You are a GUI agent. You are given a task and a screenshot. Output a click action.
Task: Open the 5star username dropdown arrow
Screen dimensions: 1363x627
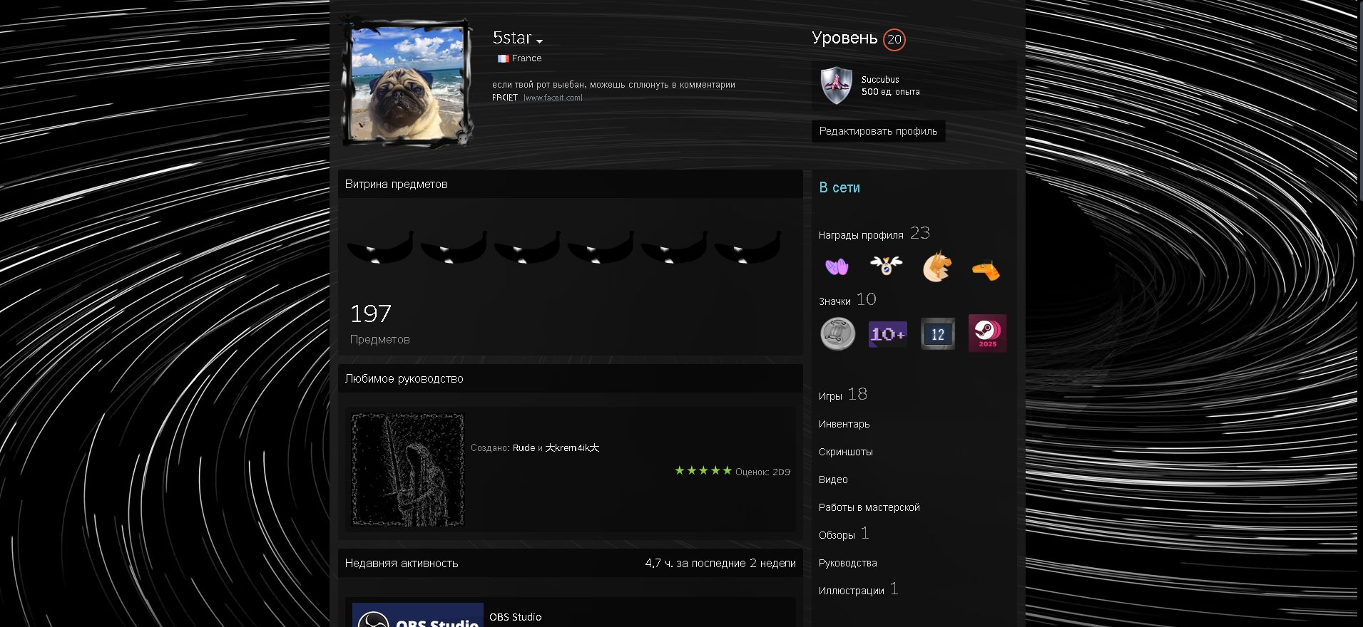click(x=539, y=41)
